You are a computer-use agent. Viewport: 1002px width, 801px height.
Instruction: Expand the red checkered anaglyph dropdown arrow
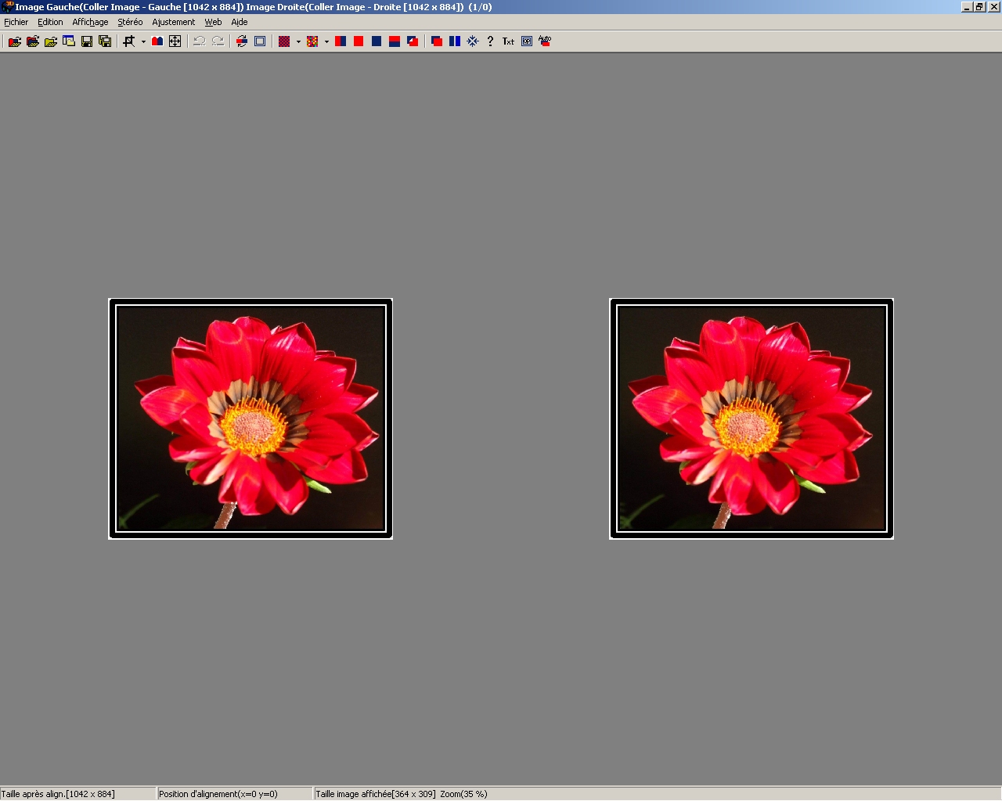(298, 42)
